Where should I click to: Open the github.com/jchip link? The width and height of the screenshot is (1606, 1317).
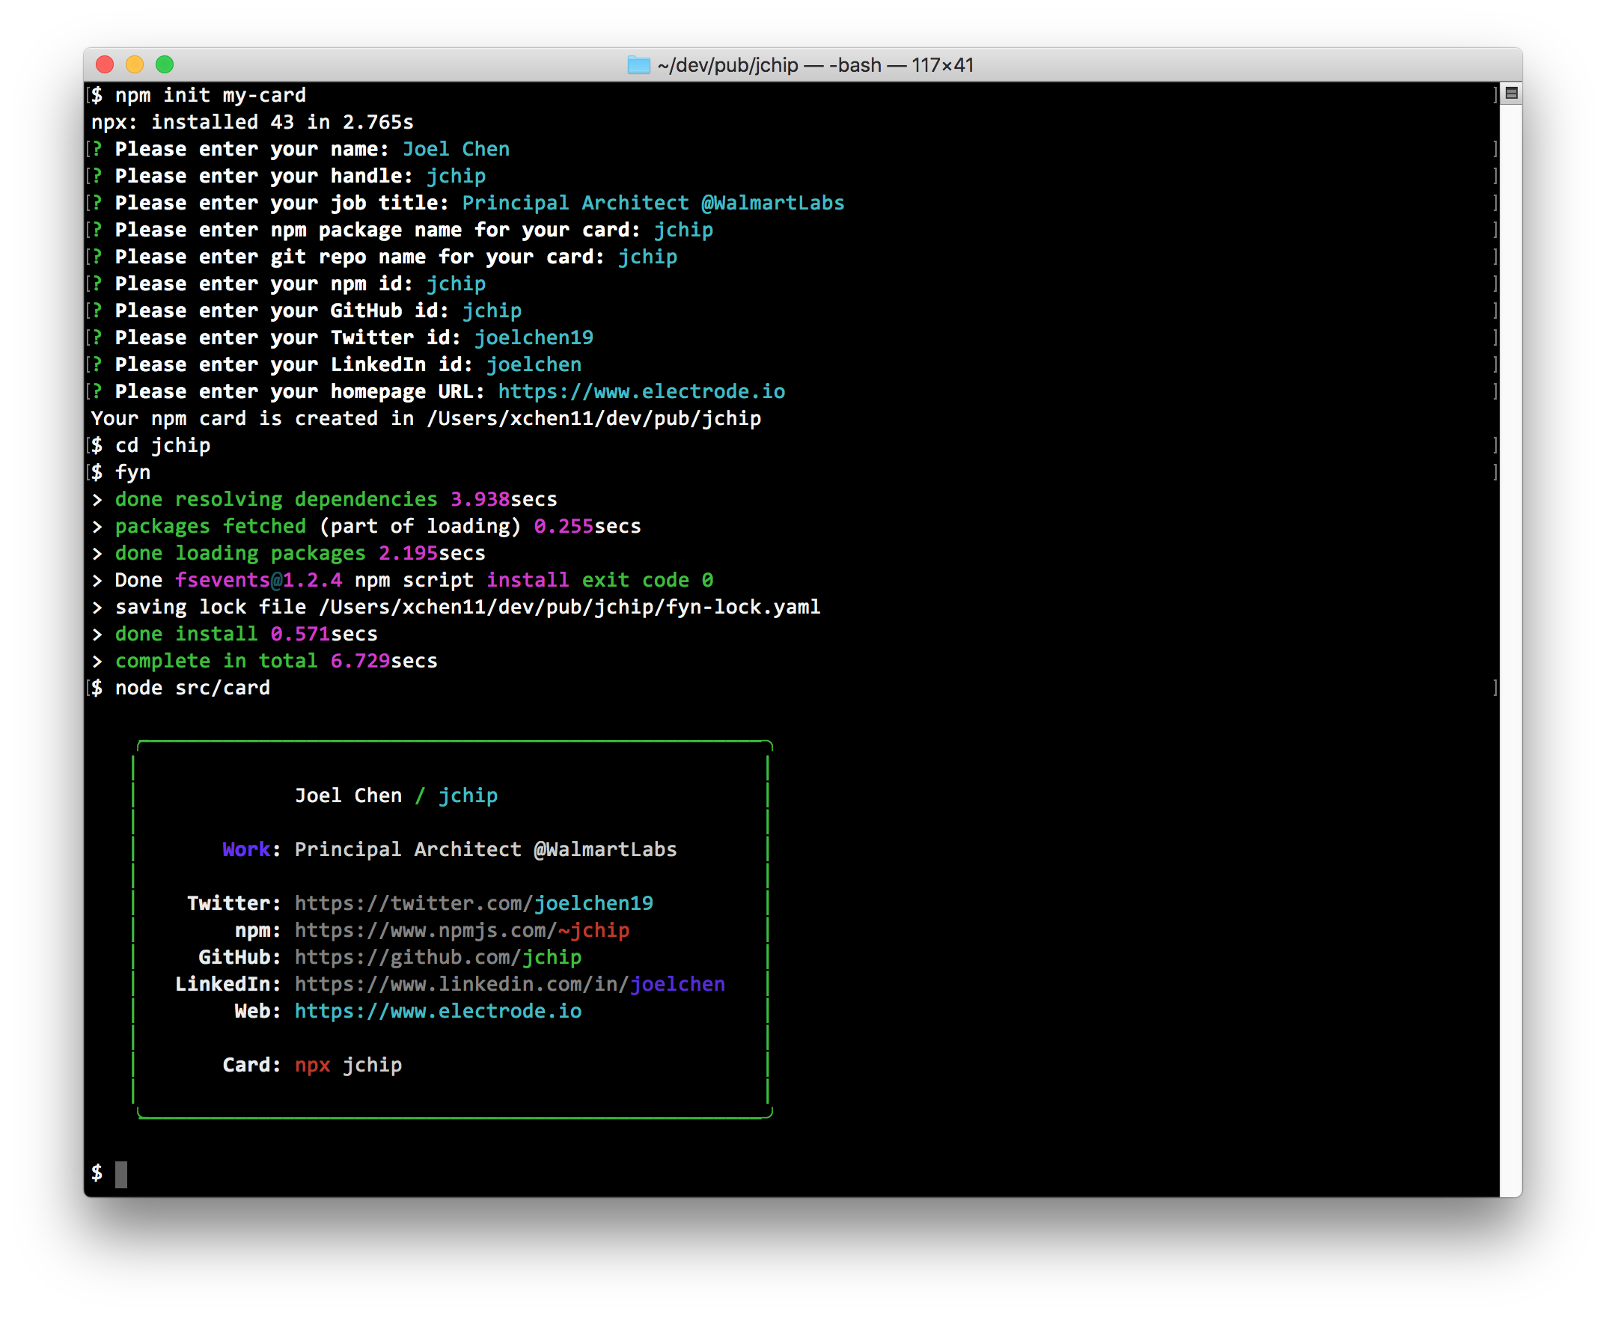coord(438,956)
